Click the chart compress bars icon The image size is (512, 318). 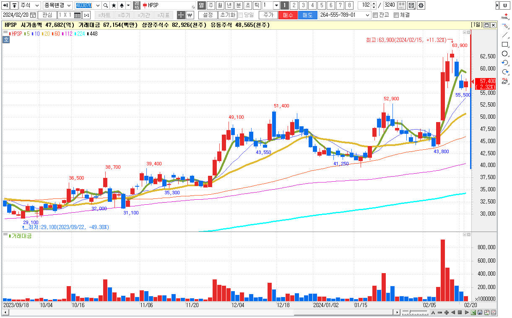tap(401, 5)
